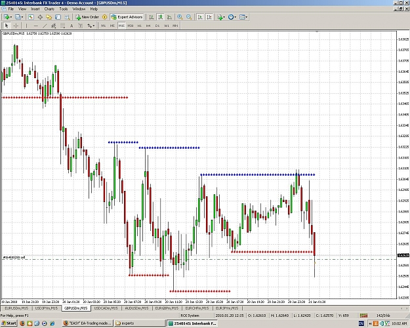
Task: Toggle Chart Shift
Action: [x=209, y=17]
